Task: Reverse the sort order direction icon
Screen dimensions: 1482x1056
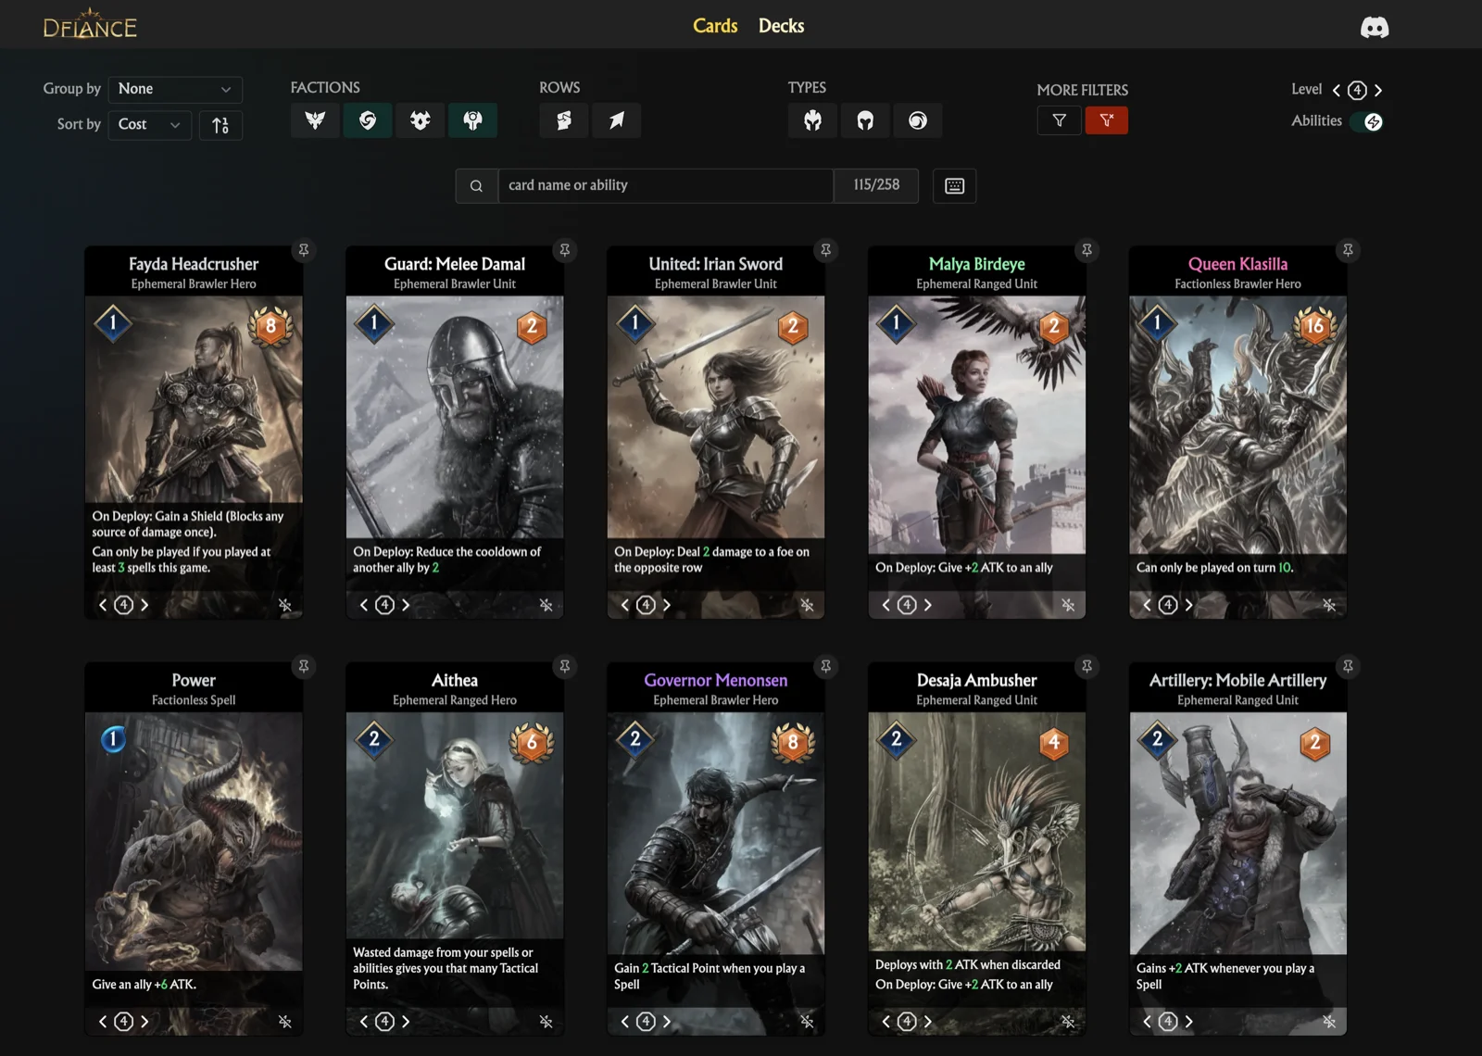Action: tap(220, 125)
